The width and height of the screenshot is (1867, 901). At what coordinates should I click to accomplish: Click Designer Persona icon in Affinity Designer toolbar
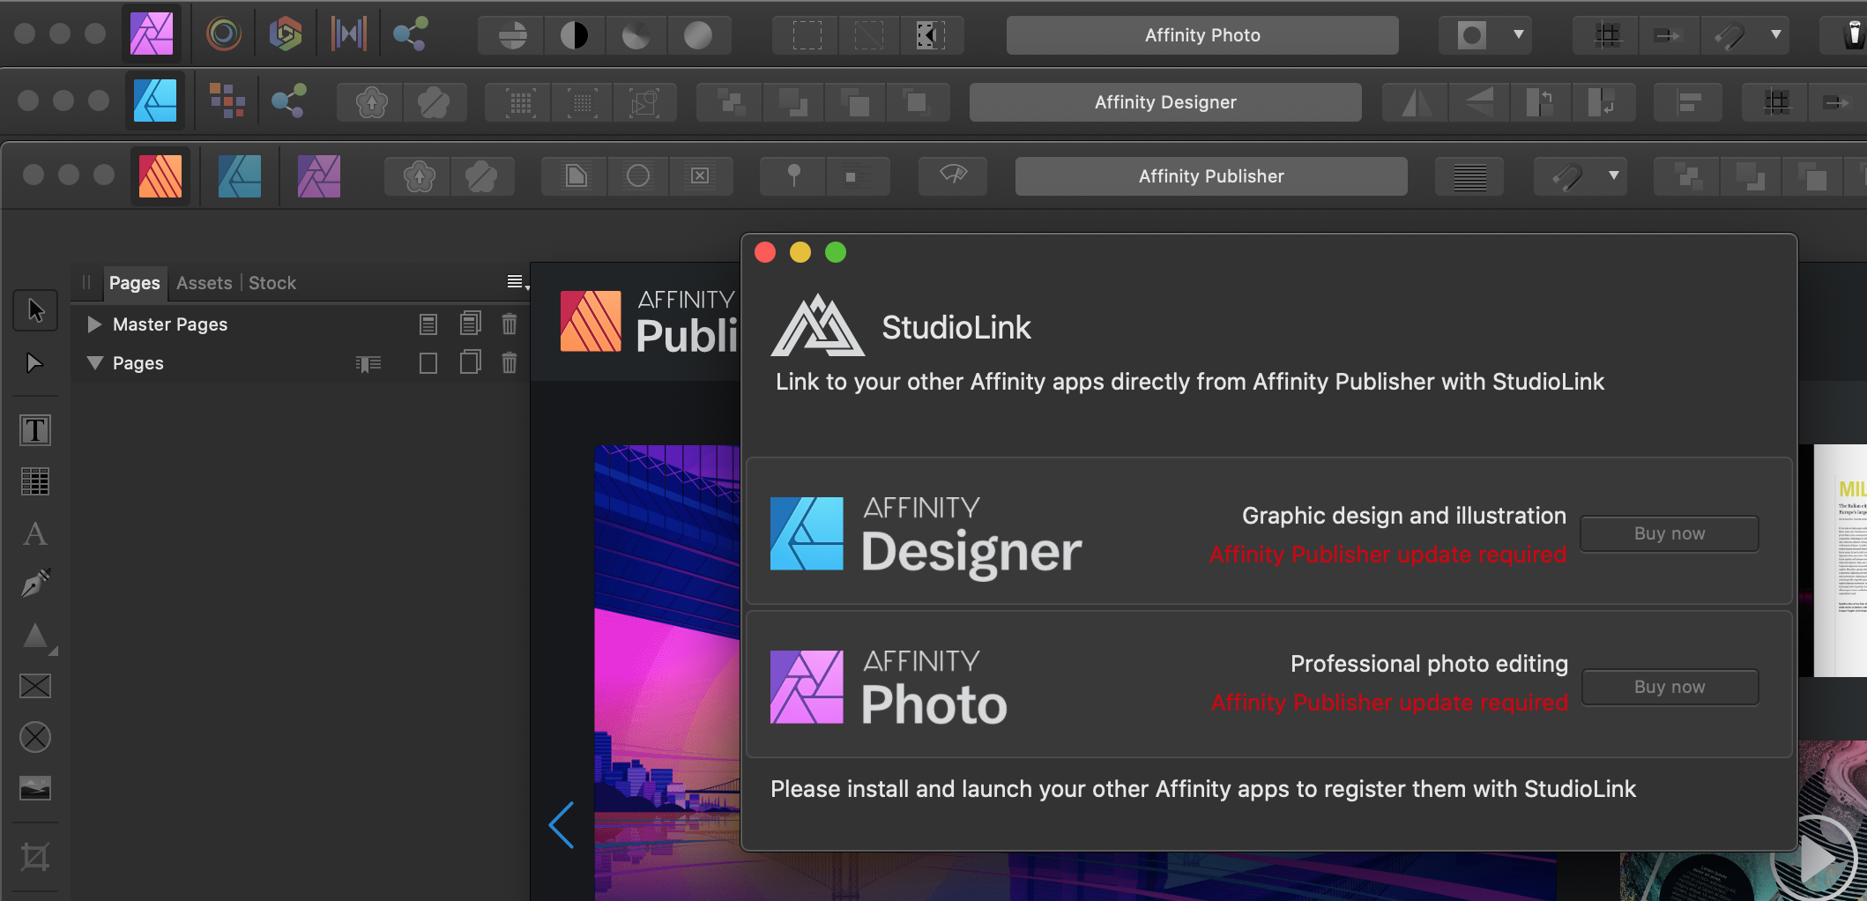[x=155, y=101]
